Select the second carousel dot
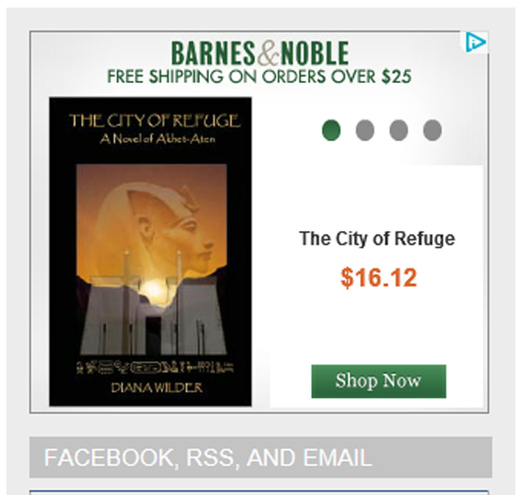526x495 pixels. 365,130
